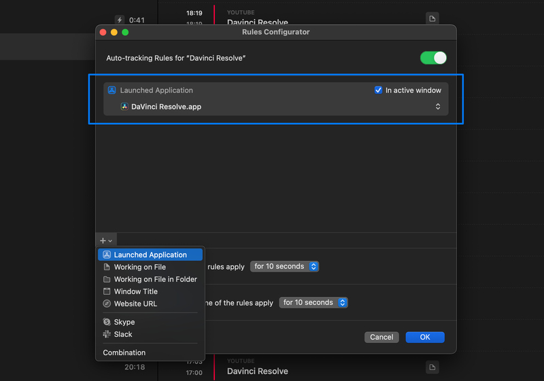
Task: Pick Slack from the rule menu
Action: 150,334
